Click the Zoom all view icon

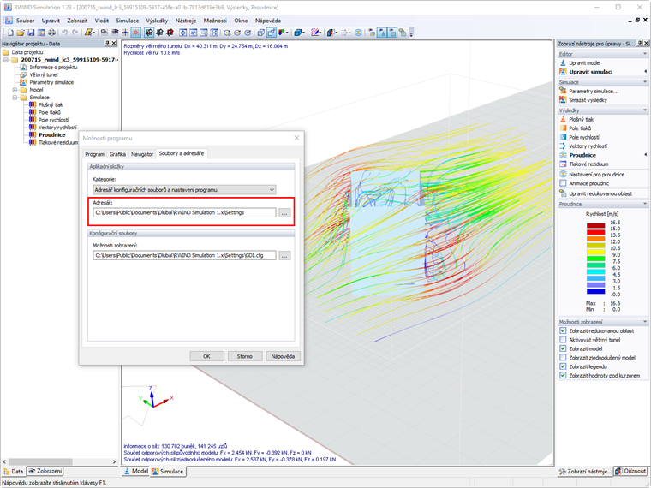point(182,33)
